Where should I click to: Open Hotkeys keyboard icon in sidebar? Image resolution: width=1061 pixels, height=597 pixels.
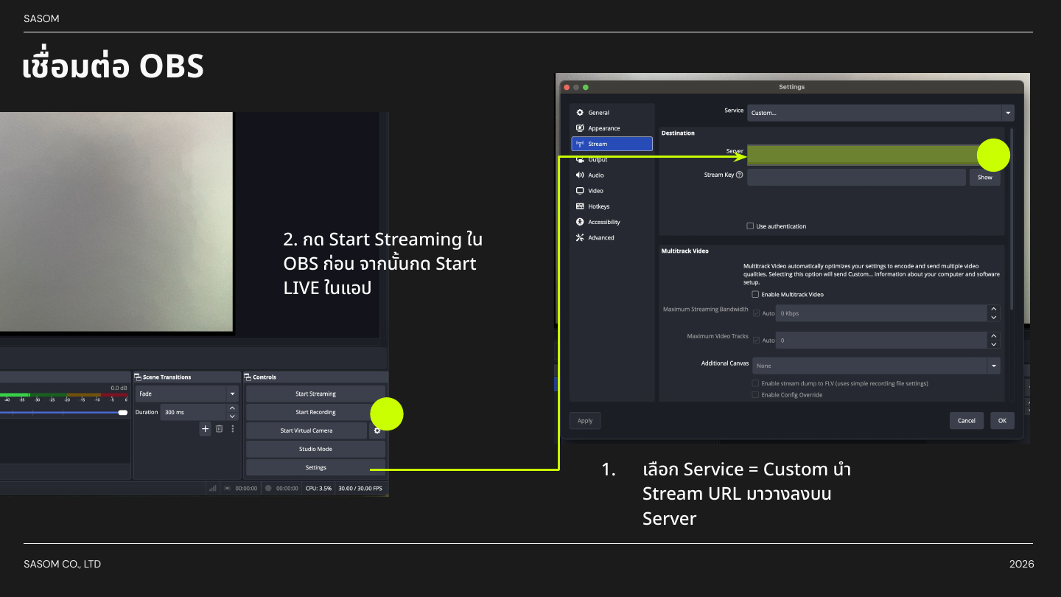point(580,206)
